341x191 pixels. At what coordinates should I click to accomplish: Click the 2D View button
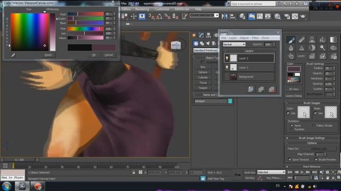point(294,89)
